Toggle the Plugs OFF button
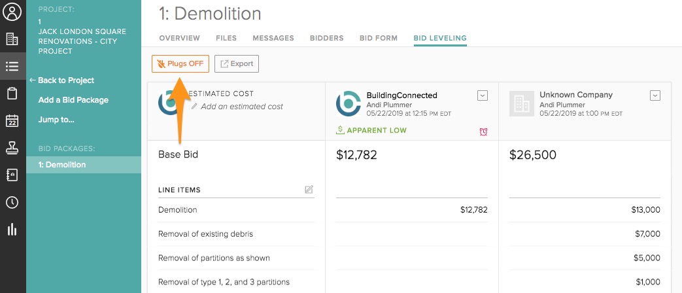 (180, 63)
